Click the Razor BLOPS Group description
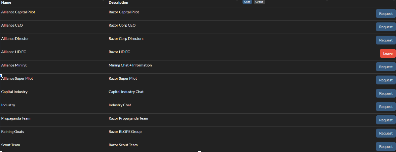The image size is (396, 152). click(x=125, y=131)
